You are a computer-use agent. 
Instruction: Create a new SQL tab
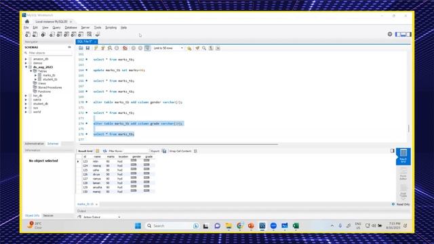[28, 35]
